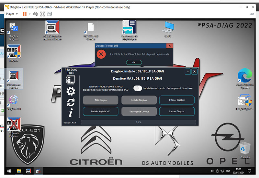Click the Téléchargée button
The width and height of the screenshot is (259, 178).
point(101,100)
